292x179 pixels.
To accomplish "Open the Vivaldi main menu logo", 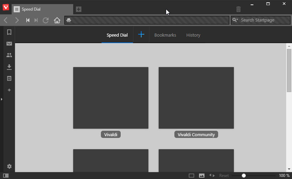I will click(6, 7).
